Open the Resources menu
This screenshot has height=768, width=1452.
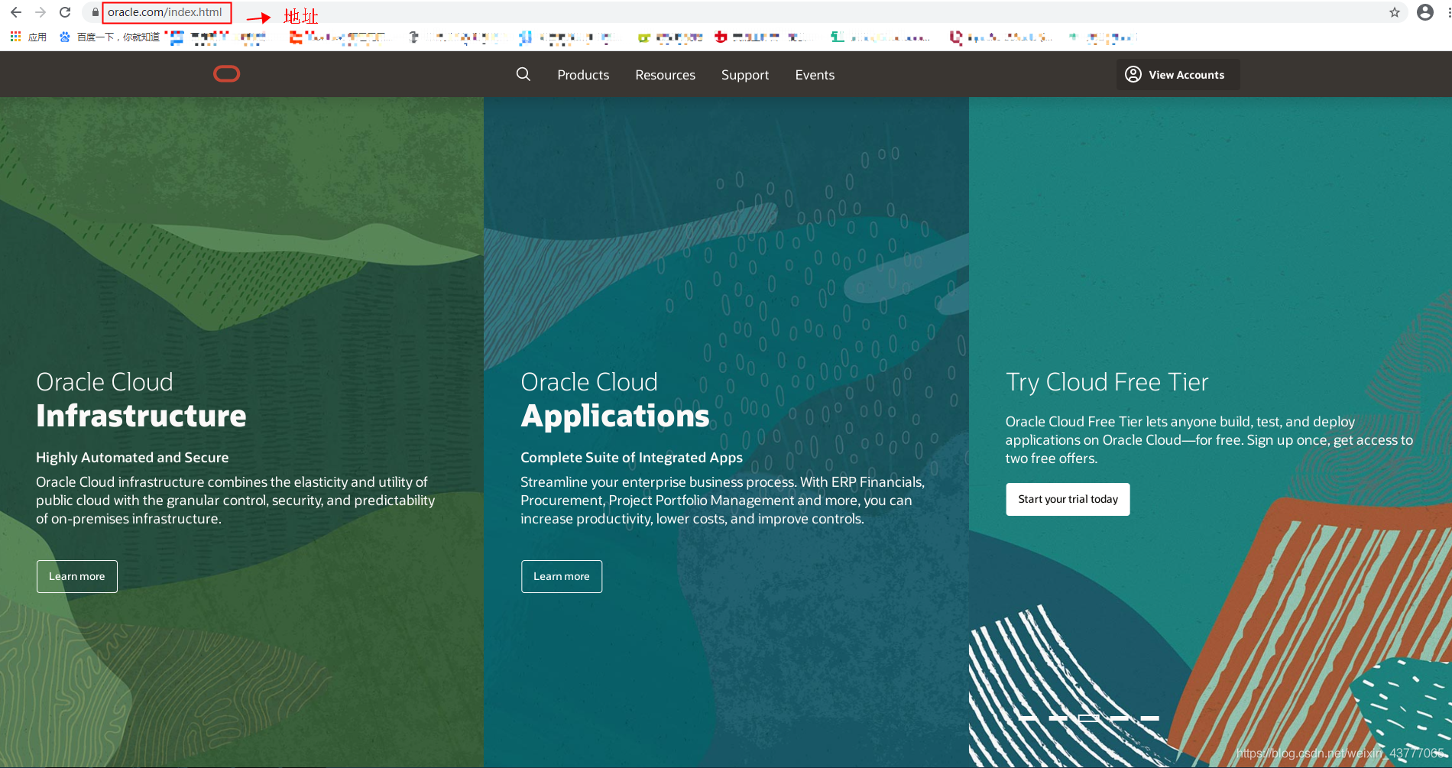point(666,75)
